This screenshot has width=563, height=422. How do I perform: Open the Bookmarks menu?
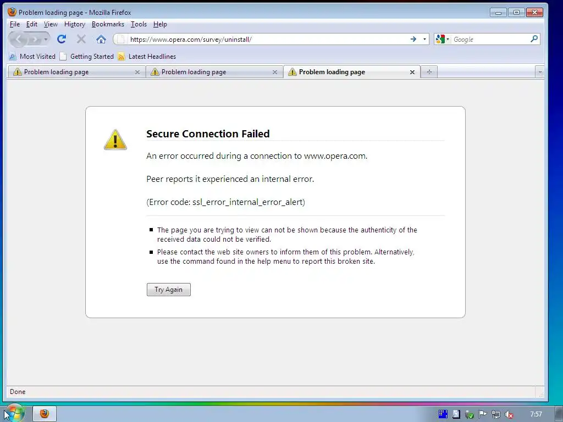click(108, 24)
